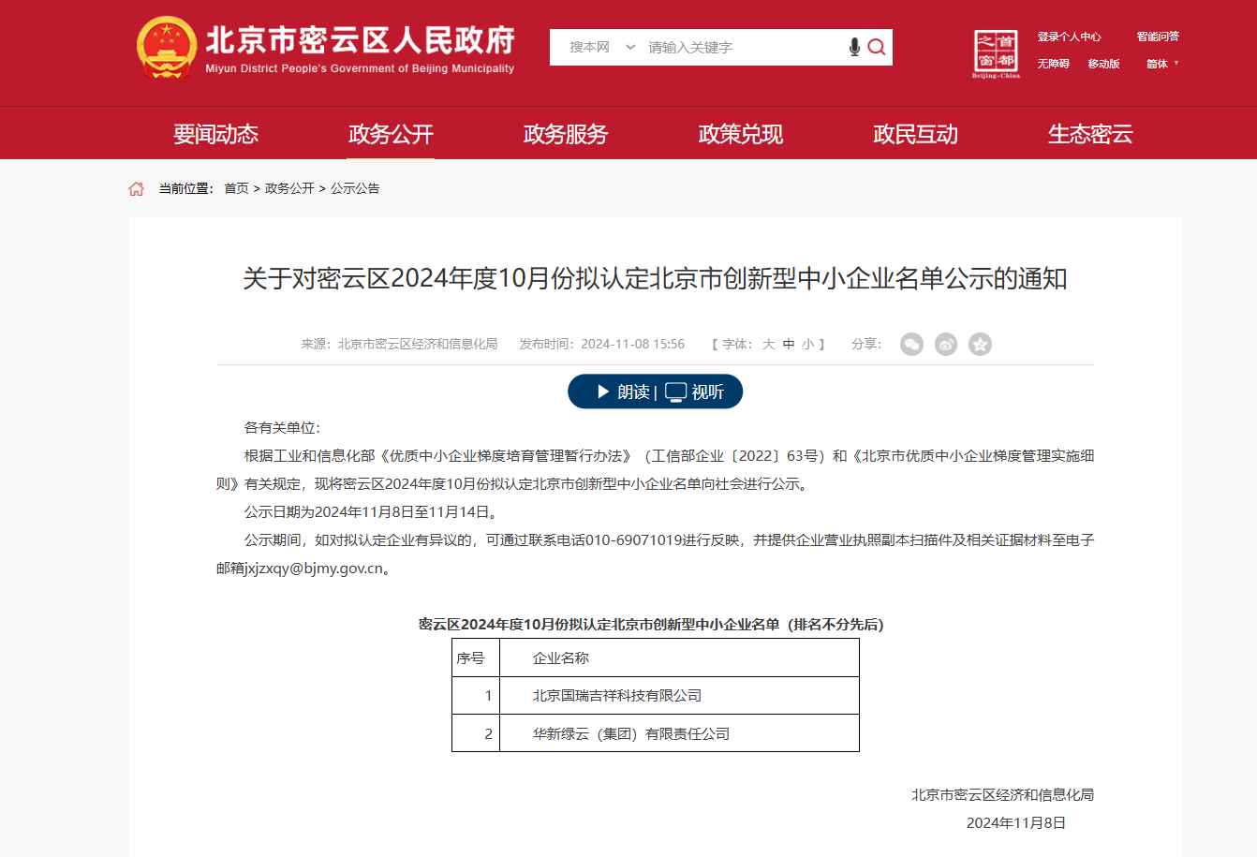Go to 生态密云 section
The height and width of the screenshot is (857, 1257).
tap(1090, 134)
